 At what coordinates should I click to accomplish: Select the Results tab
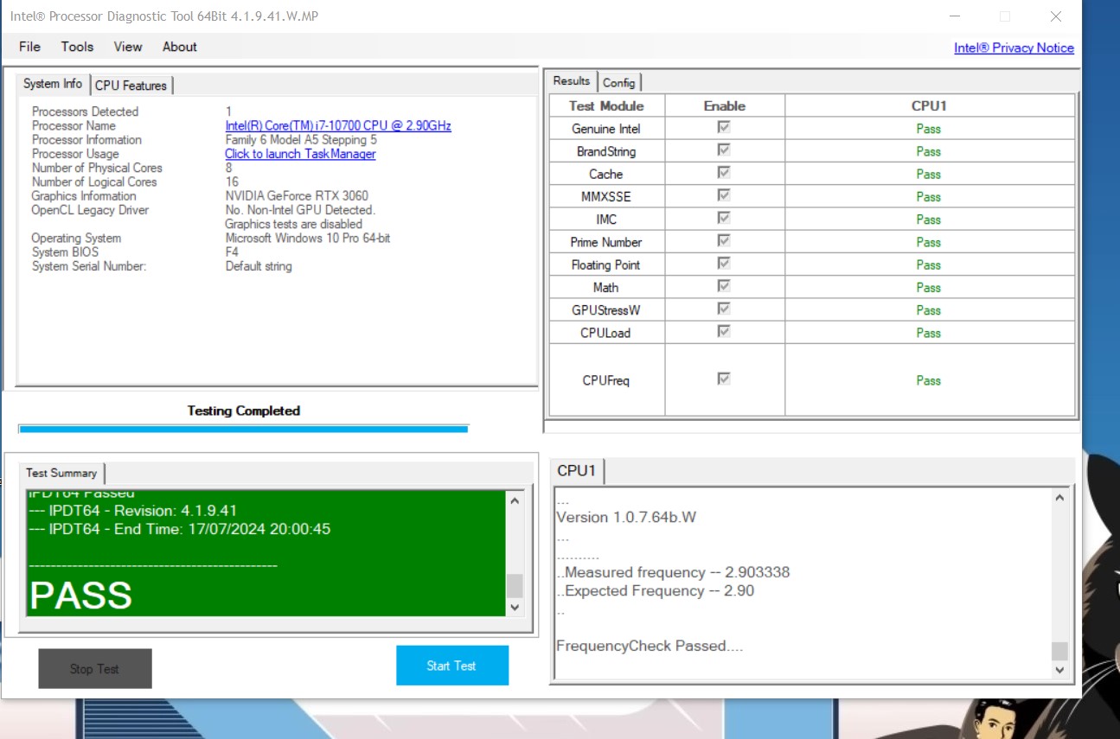(572, 81)
